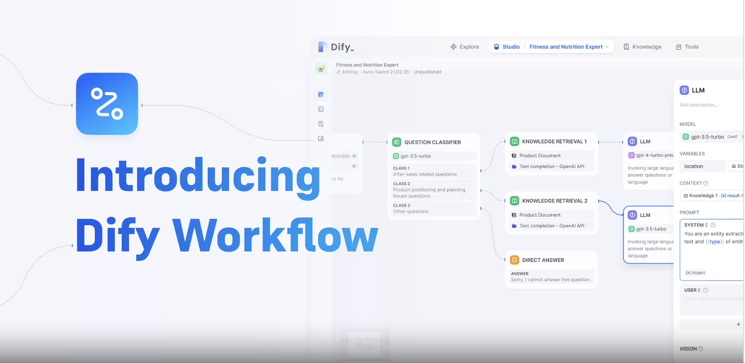Select the Question Classifier node icon
745x363 pixels.
pyautogui.click(x=397, y=142)
